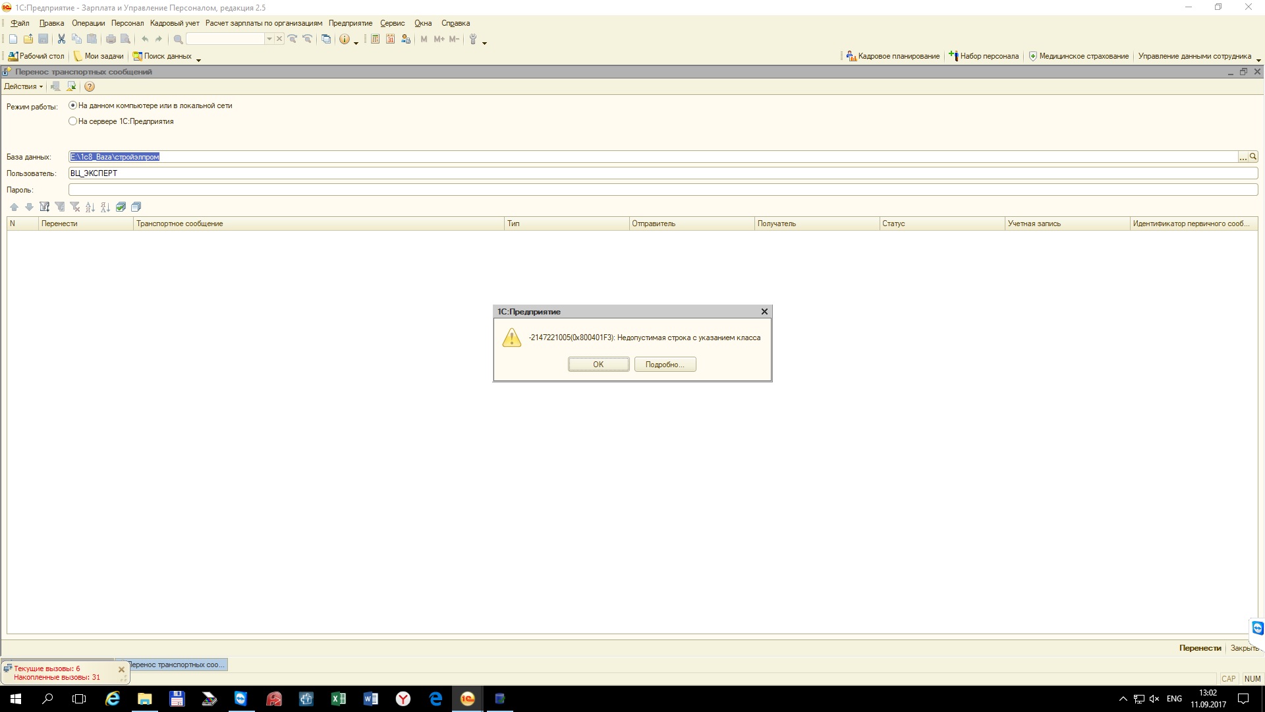Open Мои задачи from the panel
This screenshot has height=712, width=1265.
click(x=98, y=56)
